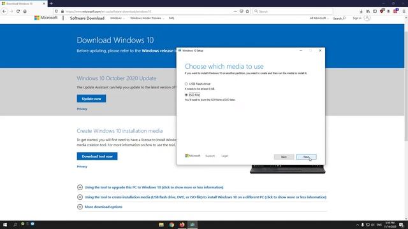The height and width of the screenshot is (229, 408).
Task: Open Software Download header link
Action: [87, 18]
